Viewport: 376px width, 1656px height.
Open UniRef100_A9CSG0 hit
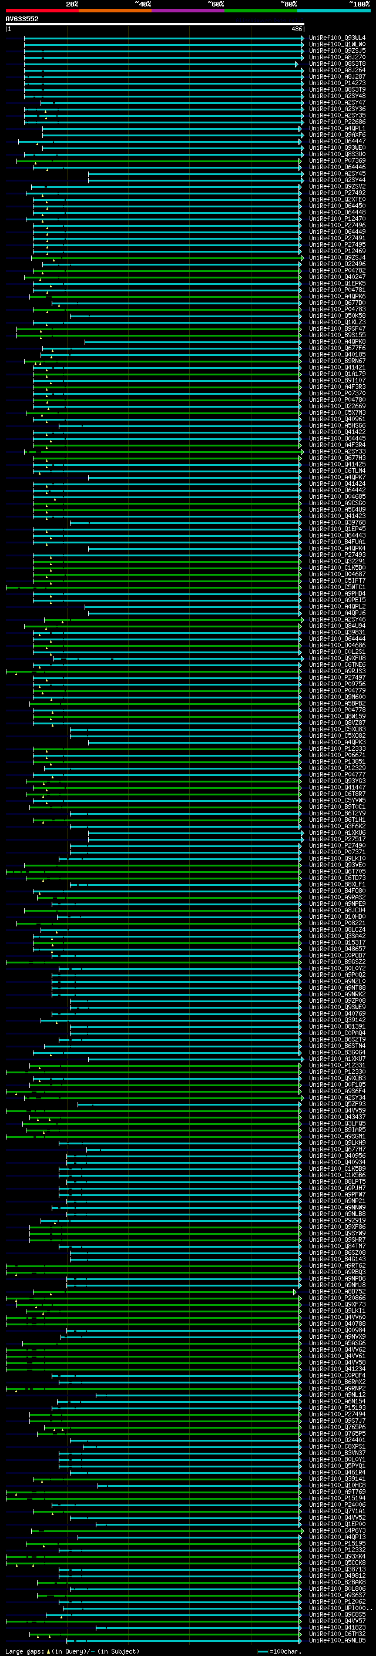coord(337,503)
